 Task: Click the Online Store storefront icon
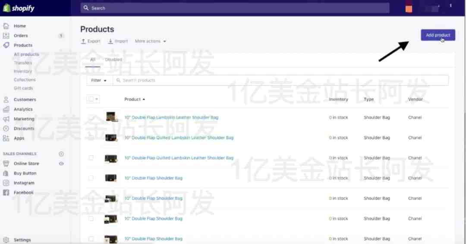coord(6,163)
